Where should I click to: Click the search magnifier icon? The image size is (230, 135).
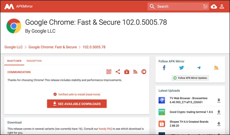coord(152,6)
